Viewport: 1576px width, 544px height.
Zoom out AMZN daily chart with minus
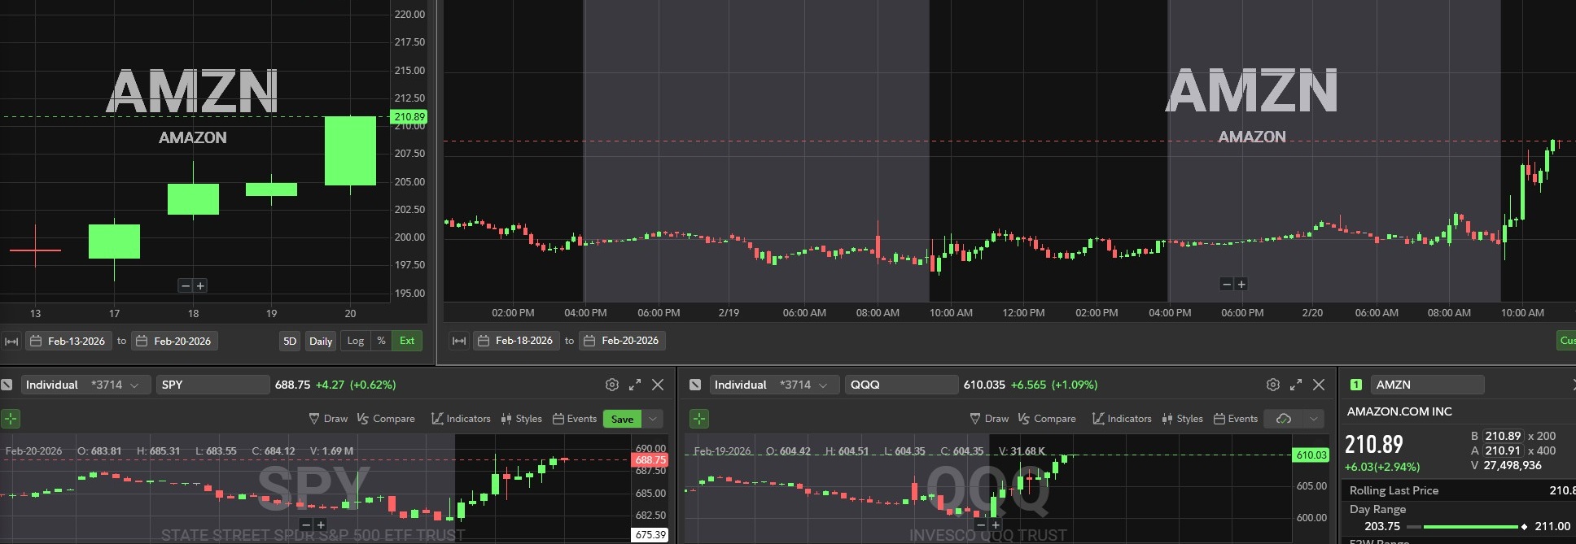(186, 285)
